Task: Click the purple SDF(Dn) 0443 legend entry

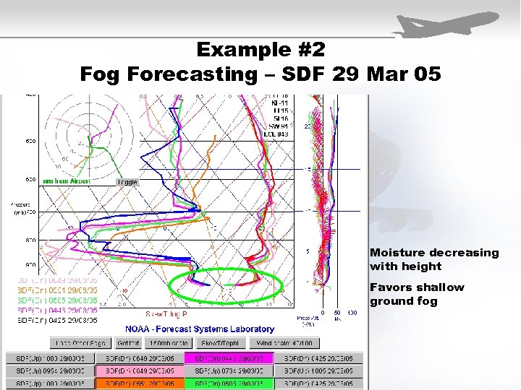Action: pos(57,311)
